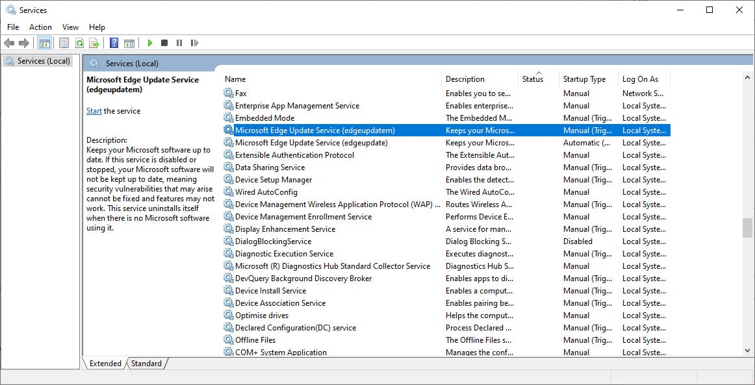Click the Pause Service toolbar icon
The height and width of the screenshot is (385, 755).
[x=179, y=43]
